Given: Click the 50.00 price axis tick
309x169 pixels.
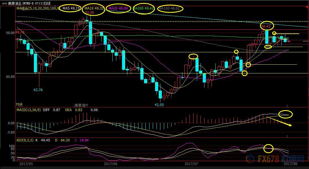Looking at the screenshot, I should point(11,33).
